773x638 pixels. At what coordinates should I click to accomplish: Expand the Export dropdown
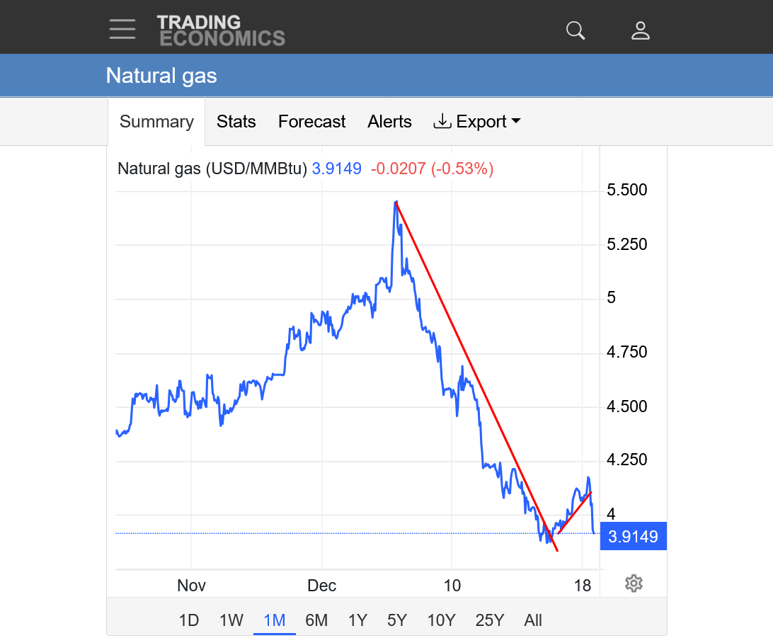tap(477, 122)
